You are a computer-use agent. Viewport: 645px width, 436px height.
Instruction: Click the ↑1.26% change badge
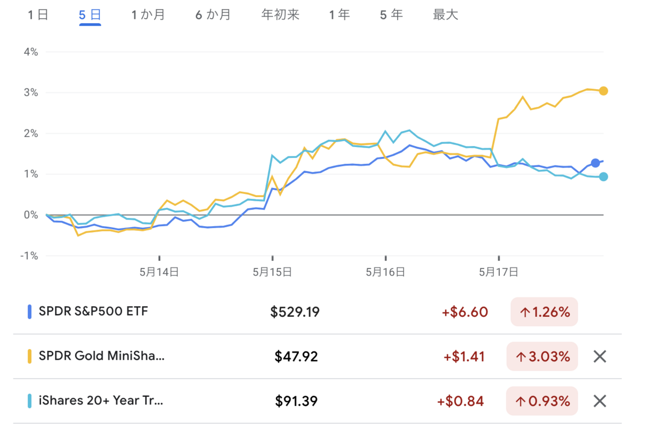(544, 311)
